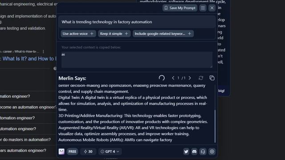Go to the next Merlin response
This screenshot has height=160, width=285.
[x=190, y=78]
